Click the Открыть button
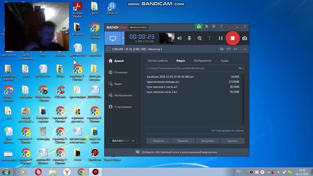The width and height of the screenshot is (313, 176). (158, 141)
